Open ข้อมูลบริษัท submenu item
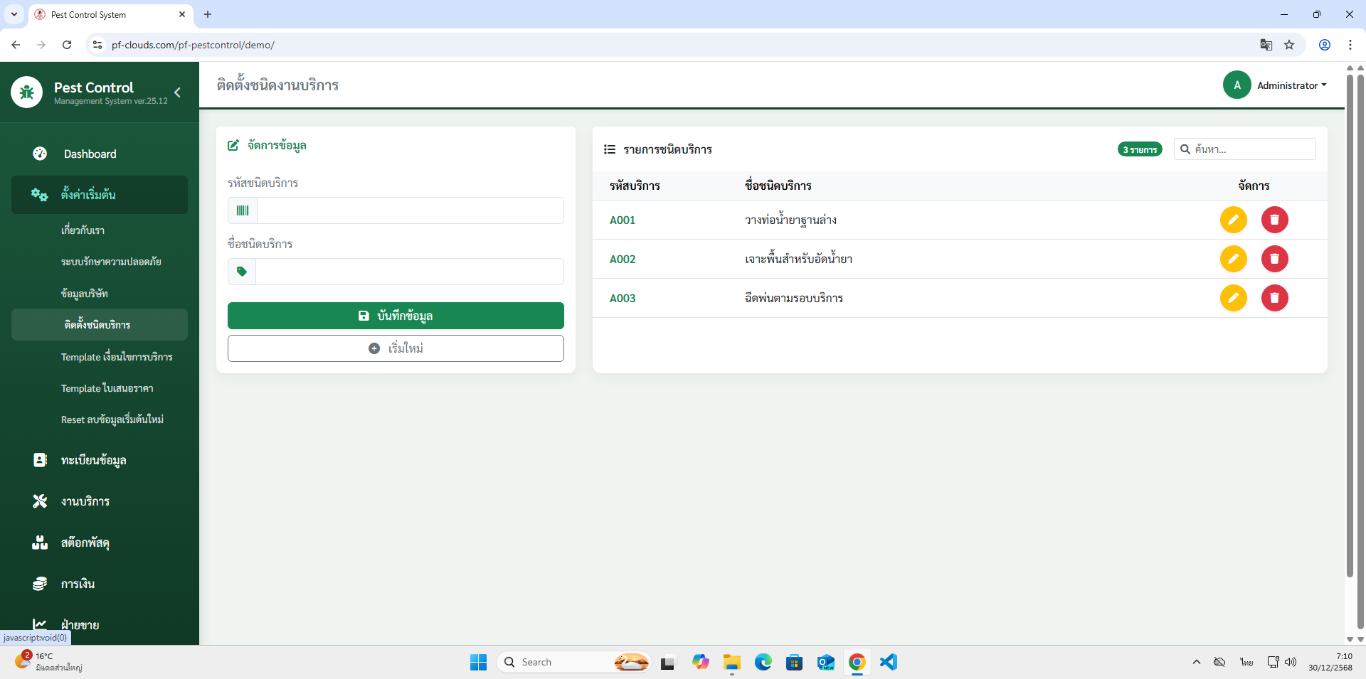The width and height of the screenshot is (1366, 679). tap(85, 293)
